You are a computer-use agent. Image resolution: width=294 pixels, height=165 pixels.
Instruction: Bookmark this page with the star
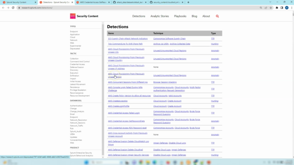click(271, 8)
